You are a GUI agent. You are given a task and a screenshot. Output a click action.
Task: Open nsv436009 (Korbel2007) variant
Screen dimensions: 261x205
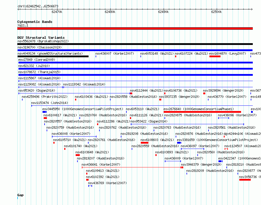(184, 158)
